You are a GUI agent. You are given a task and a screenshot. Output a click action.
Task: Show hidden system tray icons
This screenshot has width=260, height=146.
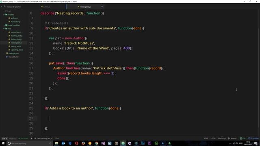[x=230, y=143]
